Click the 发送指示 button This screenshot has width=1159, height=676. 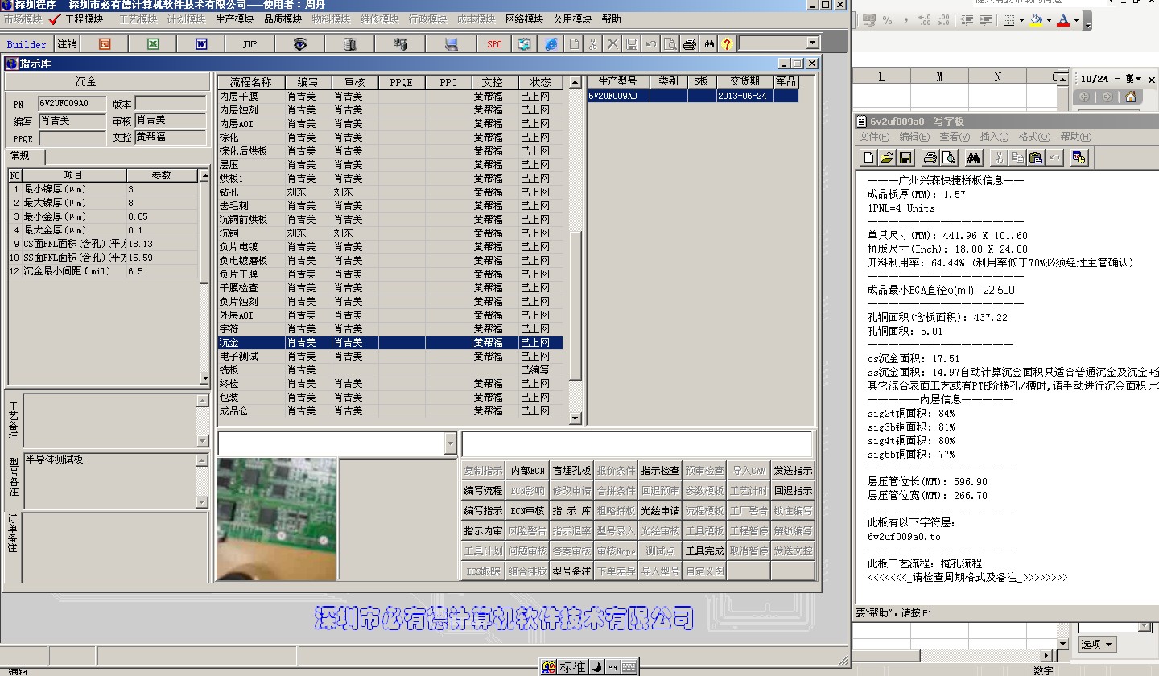(x=793, y=471)
